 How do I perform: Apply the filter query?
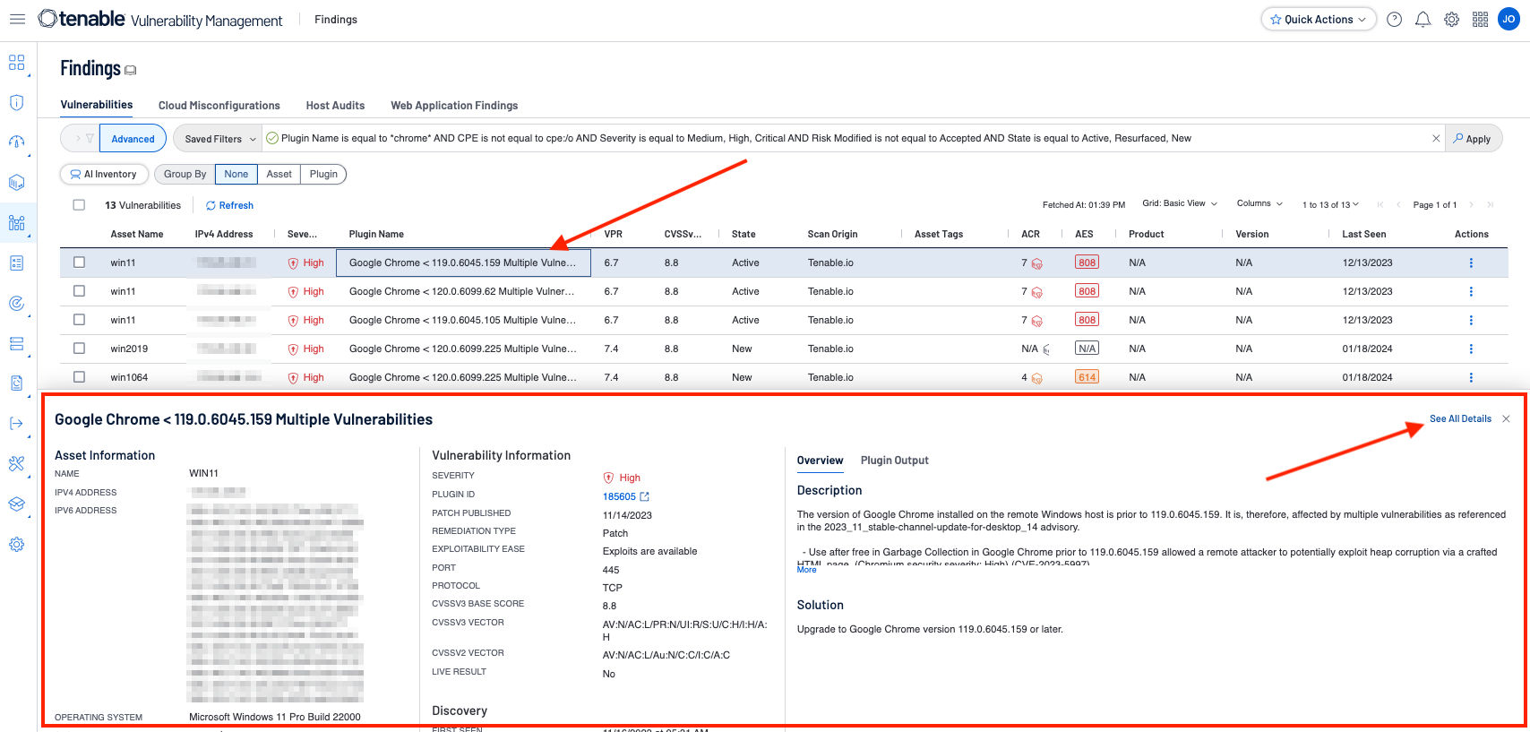(1473, 139)
